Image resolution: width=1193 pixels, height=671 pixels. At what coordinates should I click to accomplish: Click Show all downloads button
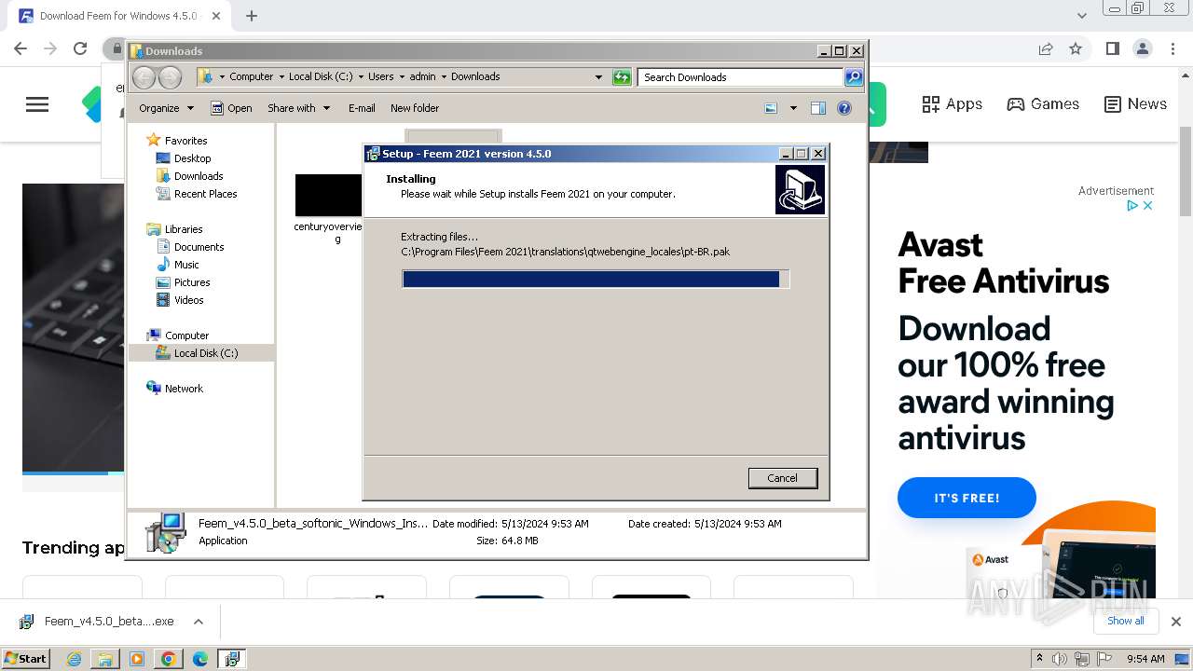tap(1126, 621)
